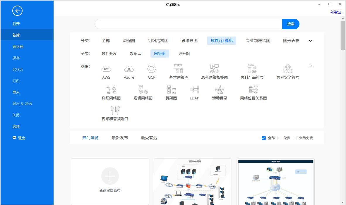Select the 思科安全符号 library icon
Screen dimensions: 346x205
tap(287, 69)
